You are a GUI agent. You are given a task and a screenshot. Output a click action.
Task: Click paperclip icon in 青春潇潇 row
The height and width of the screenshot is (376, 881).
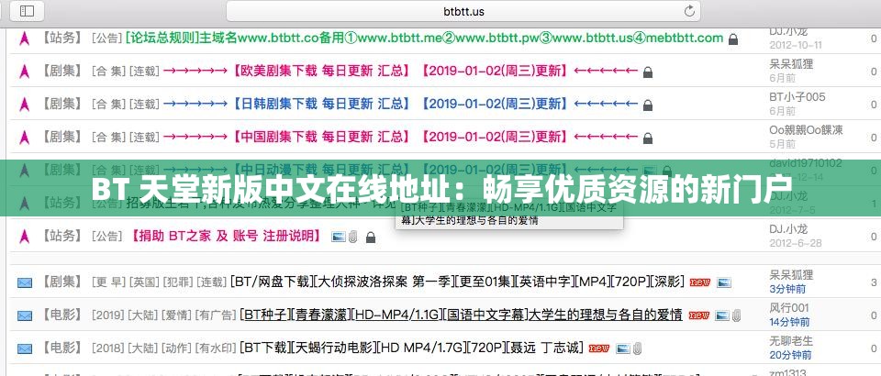pos(737,316)
